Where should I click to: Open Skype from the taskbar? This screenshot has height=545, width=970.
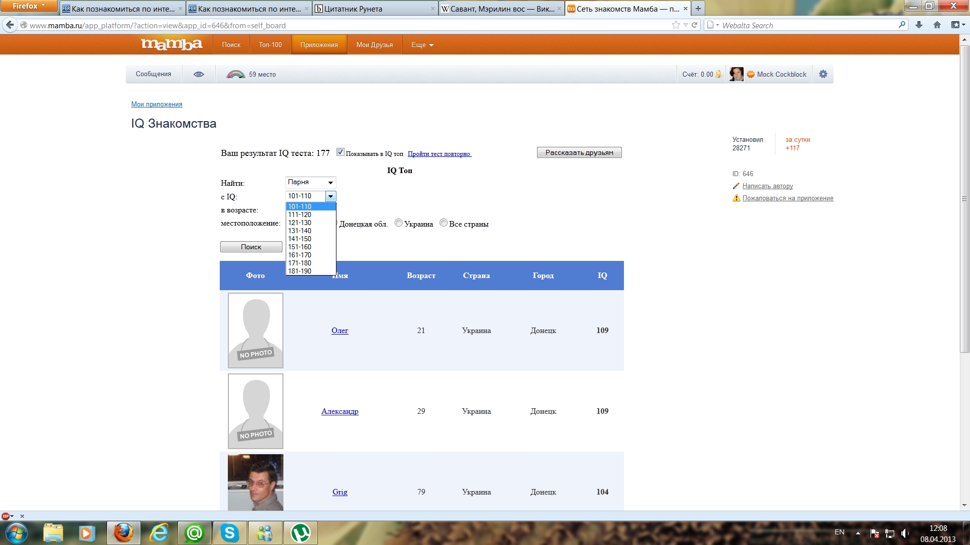(229, 533)
